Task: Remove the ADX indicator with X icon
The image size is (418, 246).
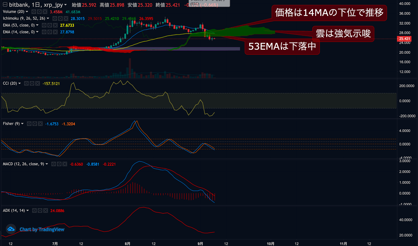Action: tap(45, 211)
